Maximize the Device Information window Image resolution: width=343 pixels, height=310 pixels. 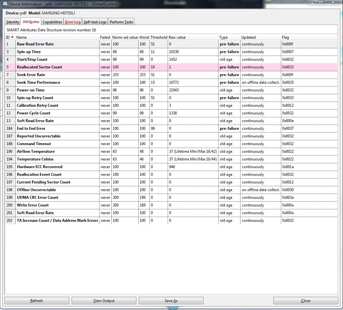[x=321, y=3]
